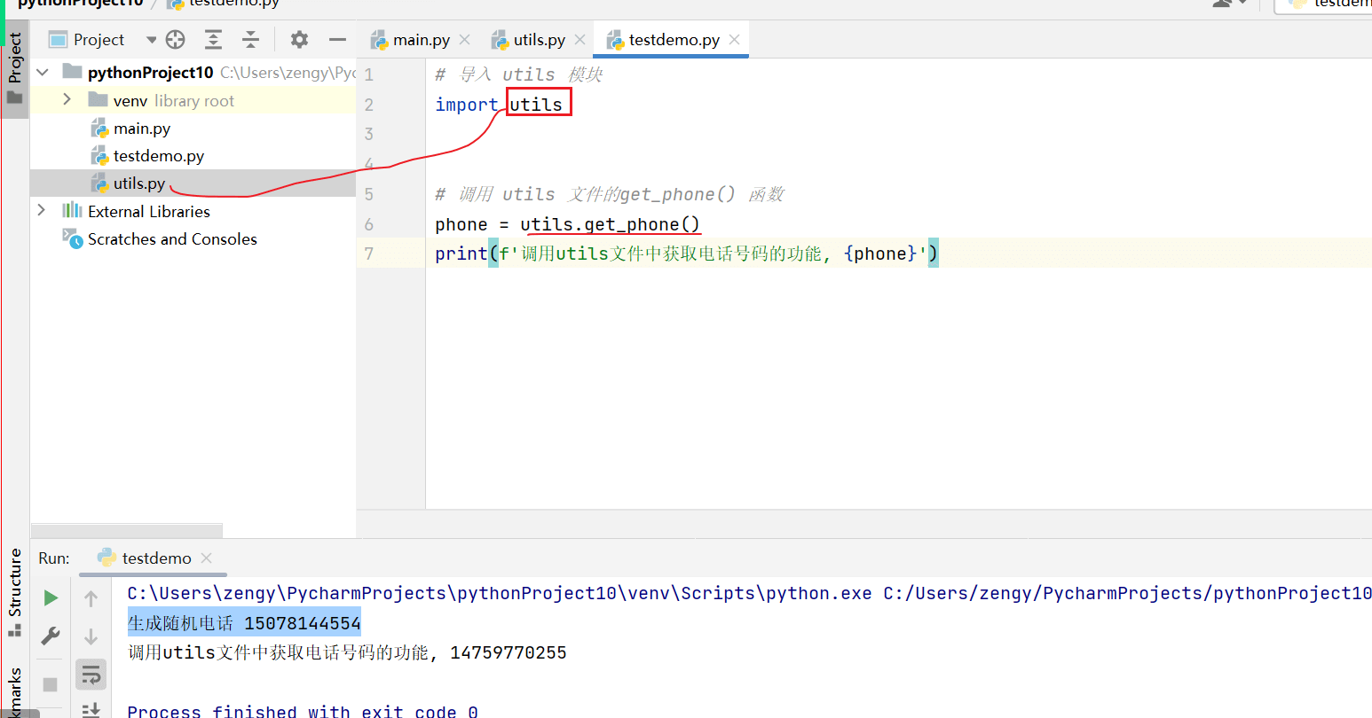1372x718 pixels.
Task: Select main.py in the project tree
Action: point(131,129)
